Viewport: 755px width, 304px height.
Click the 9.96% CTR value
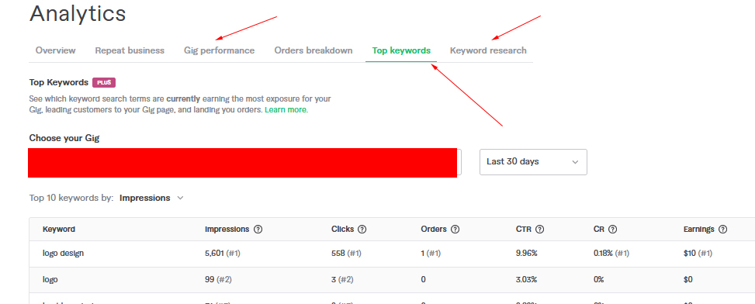pyautogui.click(x=526, y=253)
